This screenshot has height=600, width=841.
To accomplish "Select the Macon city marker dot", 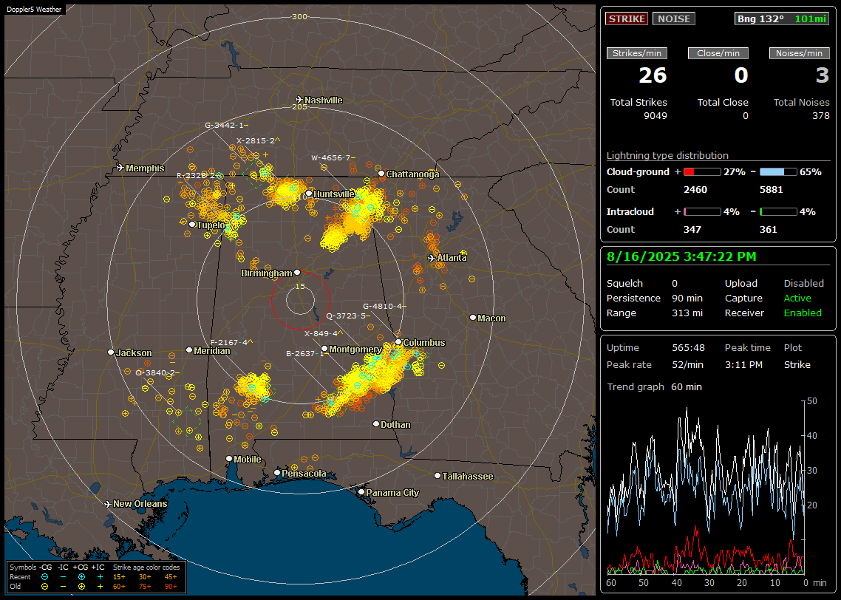I will pyautogui.click(x=472, y=318).
